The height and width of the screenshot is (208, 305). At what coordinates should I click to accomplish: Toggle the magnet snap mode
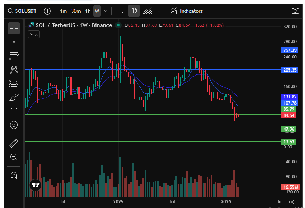[14, 176]
